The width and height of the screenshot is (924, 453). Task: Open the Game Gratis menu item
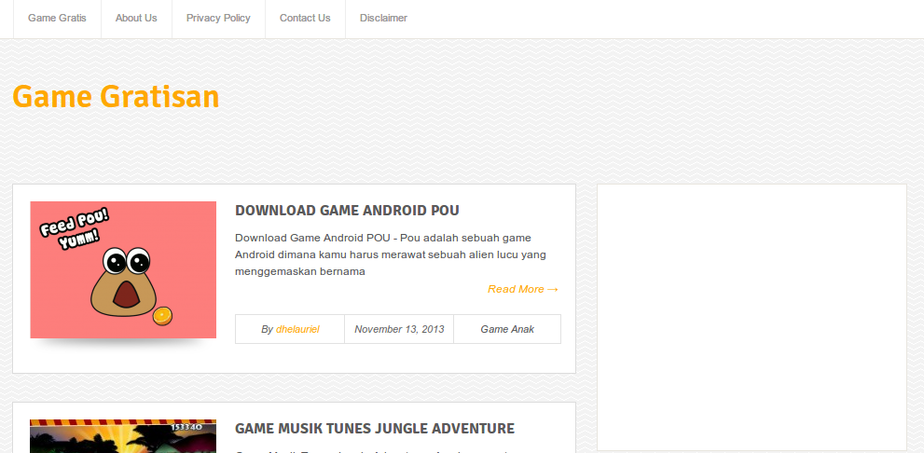57,18
